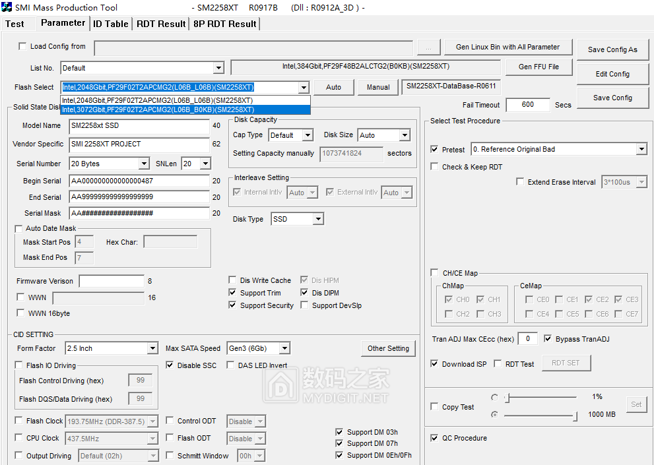Select the Parameter tab
This screenshot has height=465, width=654.
63,23
